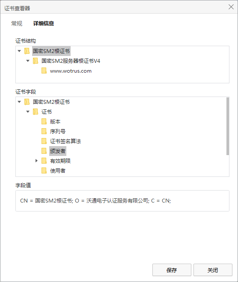Click the folder icon next to 证书
Viewport: 238px width, 282px height.
tap(36, 112)
